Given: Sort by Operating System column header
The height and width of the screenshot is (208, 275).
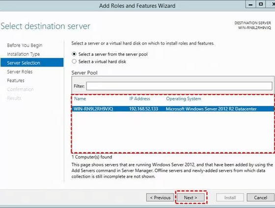Looking at the screenshot, I should (184, 99).
